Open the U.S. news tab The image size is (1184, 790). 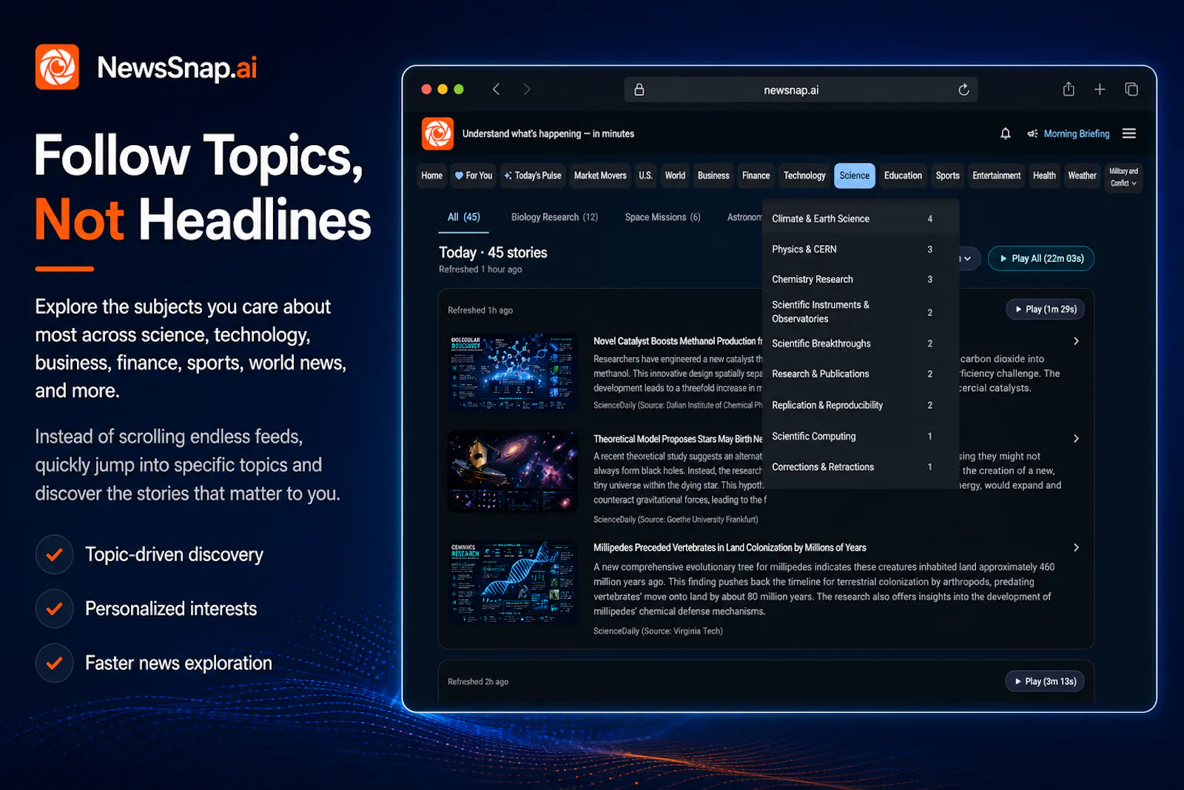(646, 175)
